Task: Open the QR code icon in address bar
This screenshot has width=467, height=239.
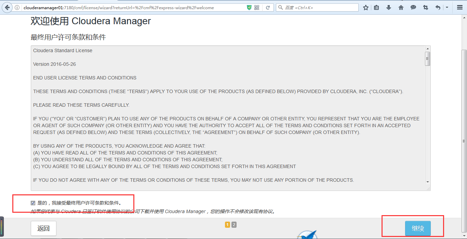Action: [x=257, y=8]
